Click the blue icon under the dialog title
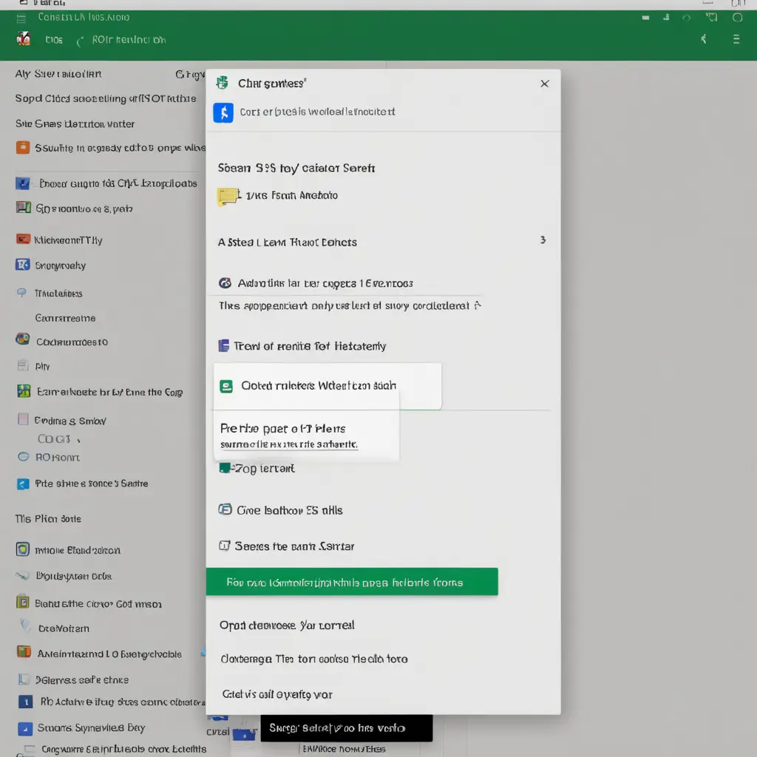Image resolution: width=757 pixels, height=757 pixels. tap(223, 112)
